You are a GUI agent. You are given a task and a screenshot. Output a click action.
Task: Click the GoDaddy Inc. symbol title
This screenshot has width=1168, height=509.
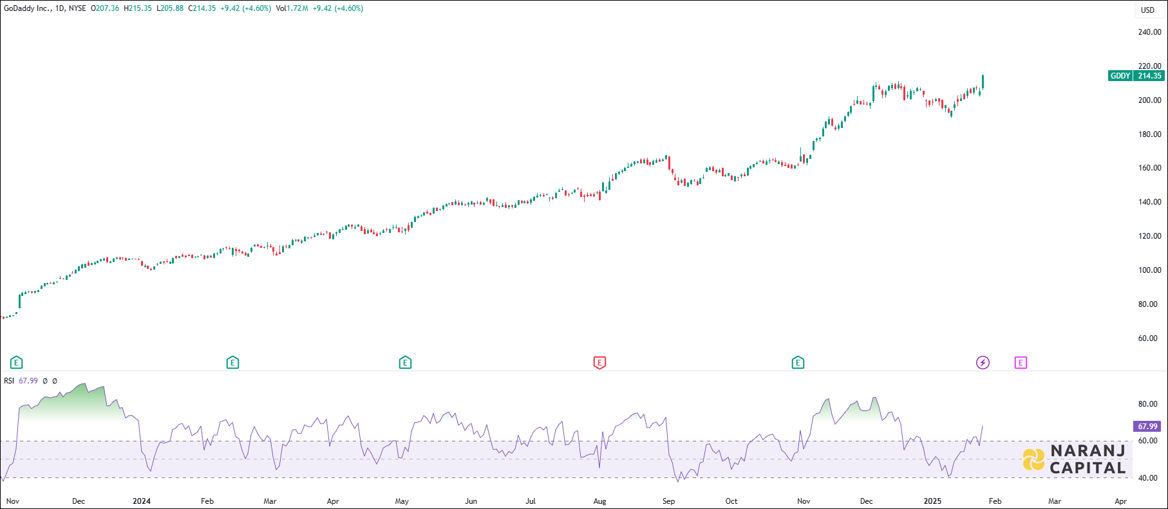coord(27,8)
